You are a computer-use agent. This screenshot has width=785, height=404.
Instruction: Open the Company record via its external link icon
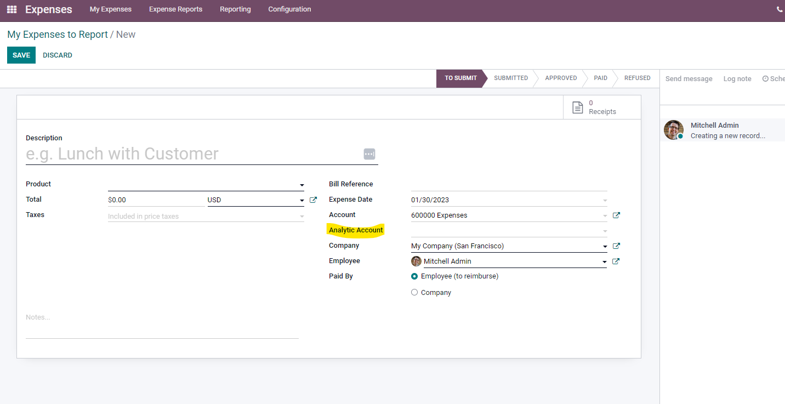(x=616, y=246)
